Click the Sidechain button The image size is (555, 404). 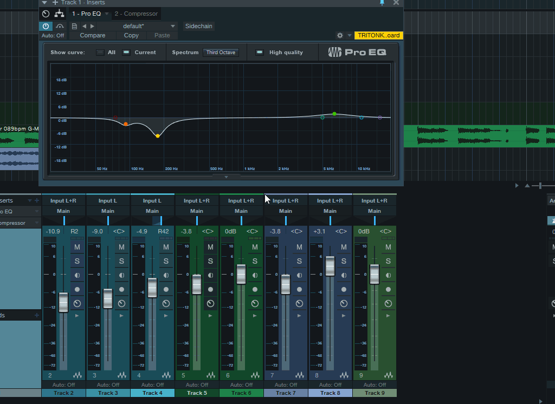click(198, 26)
